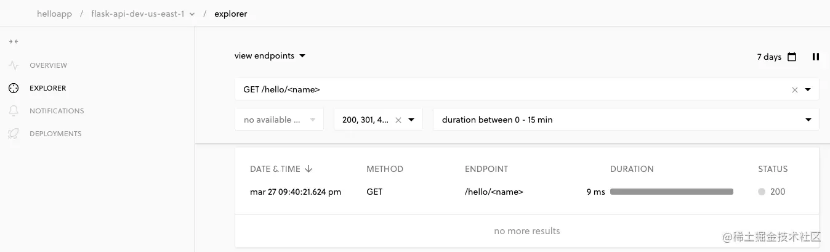This screenshot has height=252, width=830.
Task: Open the Notifications menu item
Action: click(x=57, y=111)
